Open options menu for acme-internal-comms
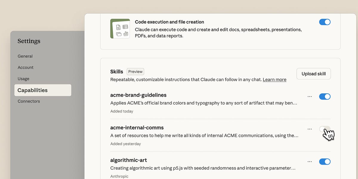This screenshot has width=358, height=179. (x=310, y=129)
